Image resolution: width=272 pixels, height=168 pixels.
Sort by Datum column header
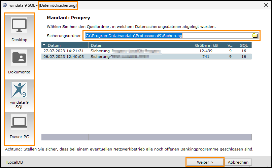coord(65,45)
